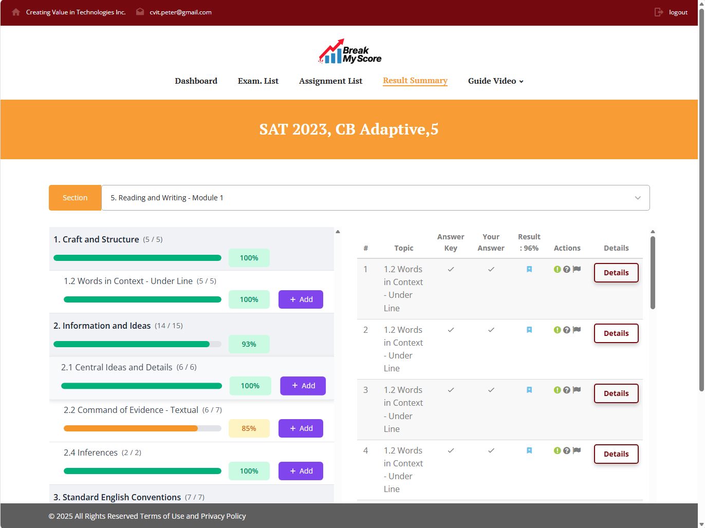Add the Inferences topic
The image size is (705, 528).
301,471
